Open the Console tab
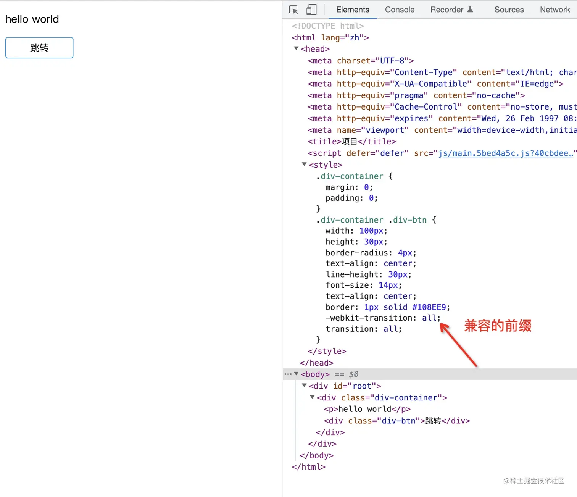Screen dimensions: 577x497 [400, 10]
